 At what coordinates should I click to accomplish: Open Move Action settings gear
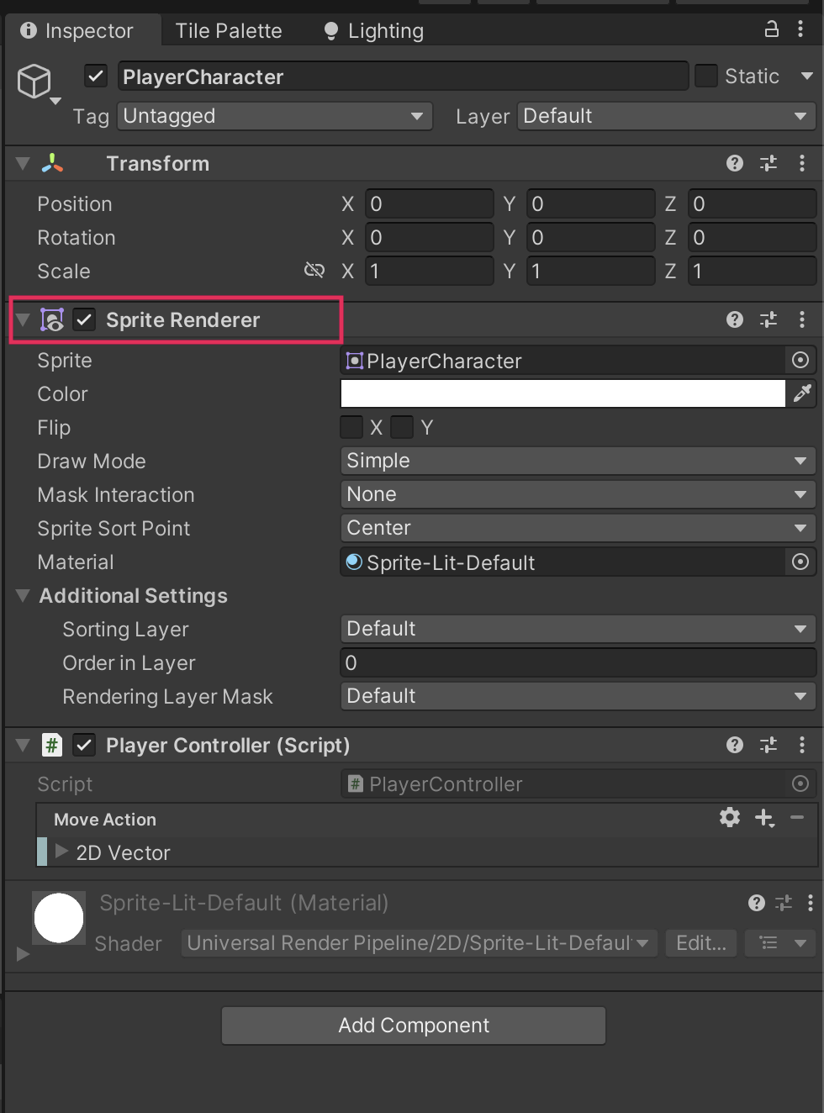pos(730,818)
